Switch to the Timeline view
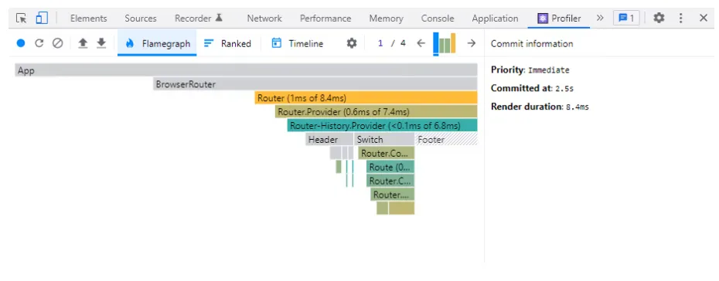This screenshot has height=281, width=719. tap(297, 43)
